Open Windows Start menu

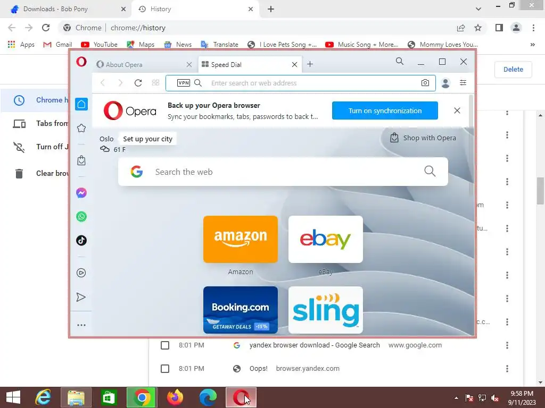tap(13, 397)
